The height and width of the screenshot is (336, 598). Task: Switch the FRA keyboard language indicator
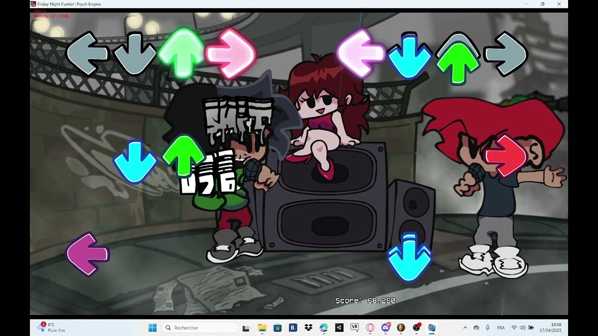(x=501, y=328)
